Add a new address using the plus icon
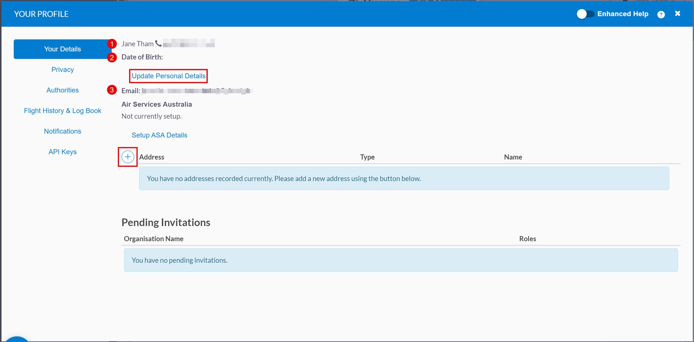 click(x=127, y=157)
